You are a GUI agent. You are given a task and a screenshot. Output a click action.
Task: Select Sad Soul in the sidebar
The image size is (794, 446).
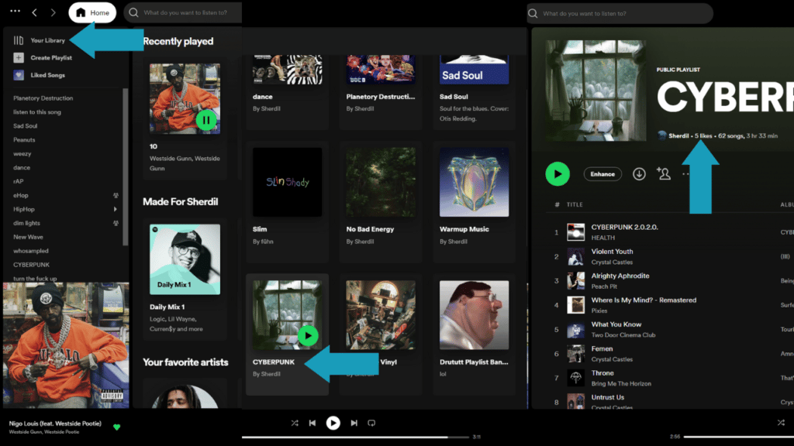tap(26, 126)
